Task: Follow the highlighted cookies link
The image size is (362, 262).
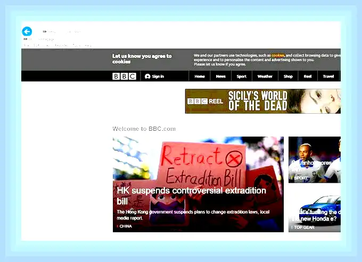Action: click(278, 55)
